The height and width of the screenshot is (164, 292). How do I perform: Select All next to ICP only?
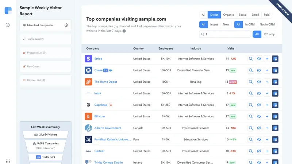(257, 34)
